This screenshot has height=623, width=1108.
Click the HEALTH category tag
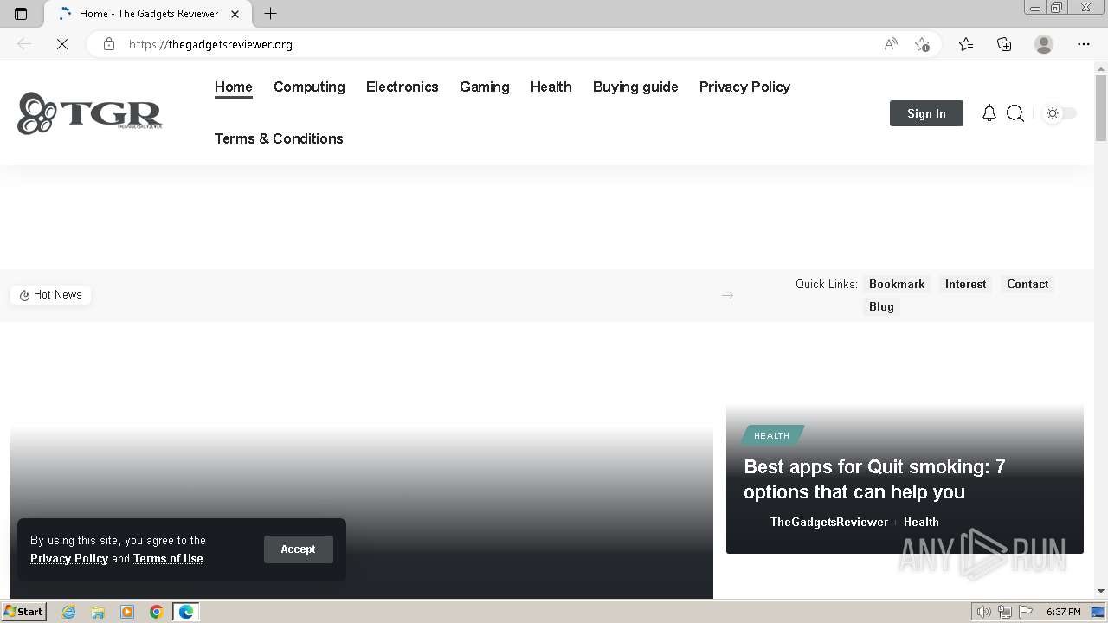click(771, 435)
